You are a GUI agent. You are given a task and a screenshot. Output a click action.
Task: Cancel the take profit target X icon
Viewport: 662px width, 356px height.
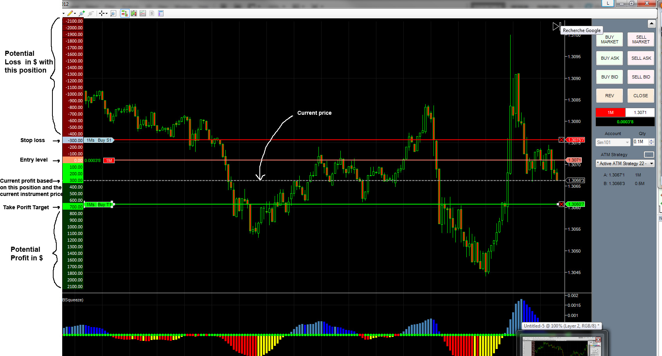(561, 204)
